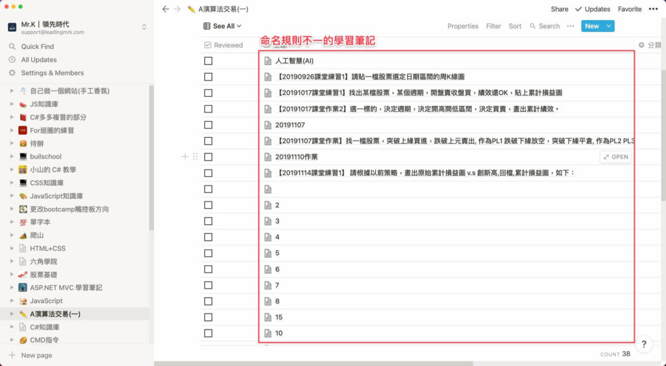Image resolution: width=666 pixels, height=366 pixels.
Task: Click the builschool laptop icon in sidebar
Action: click(23, 156)
